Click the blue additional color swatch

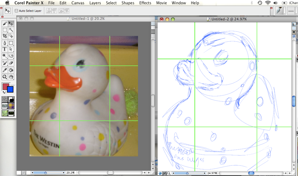(x=10, y=90)
